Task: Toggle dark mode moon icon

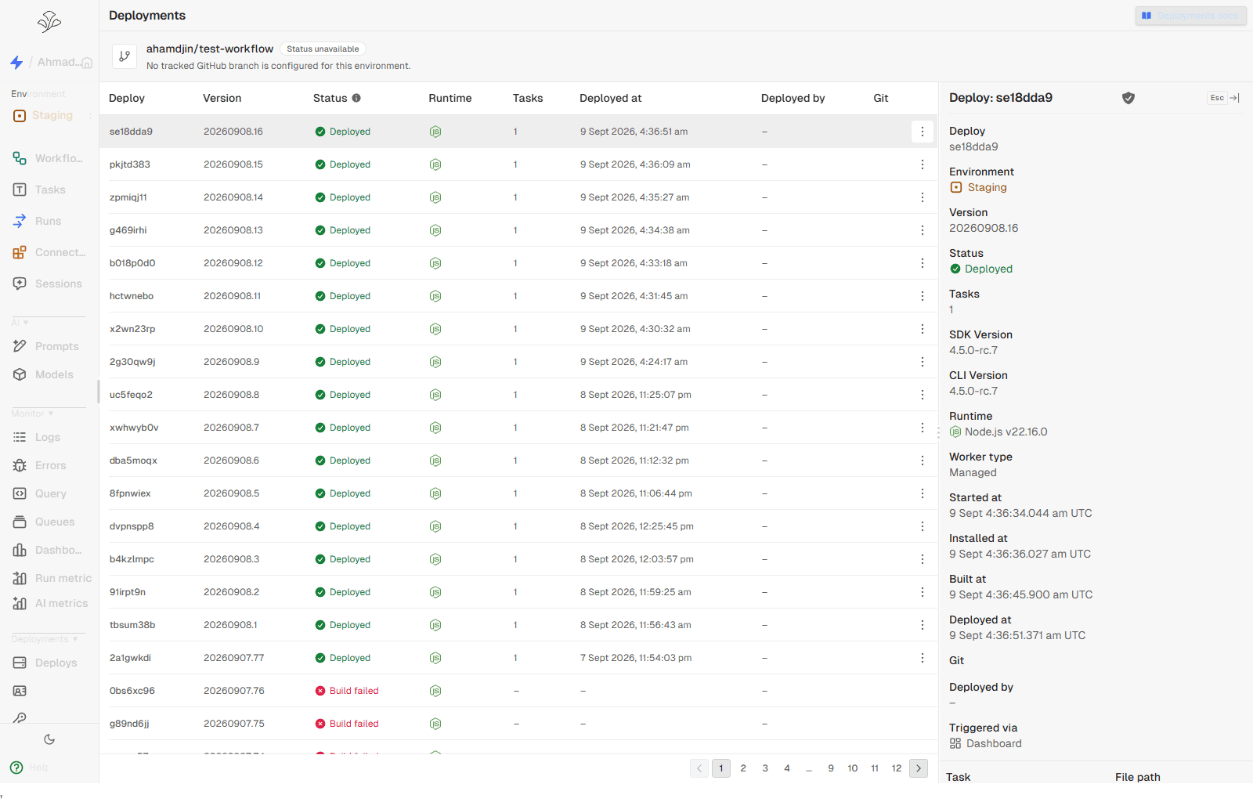Action: [49, 739]
